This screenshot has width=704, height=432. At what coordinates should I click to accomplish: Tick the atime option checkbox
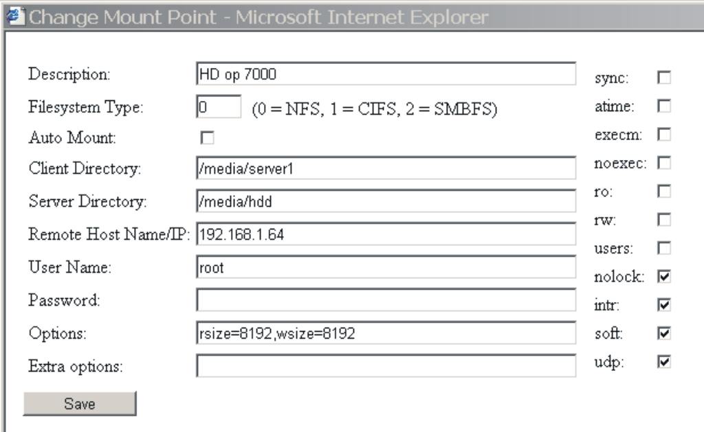[x=664, y=106]
